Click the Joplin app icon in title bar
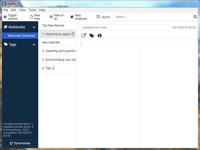200x150 pixels. 4,4
